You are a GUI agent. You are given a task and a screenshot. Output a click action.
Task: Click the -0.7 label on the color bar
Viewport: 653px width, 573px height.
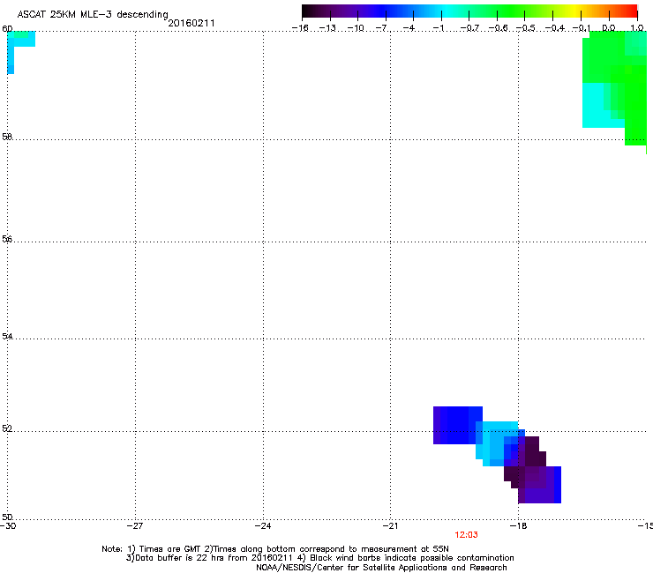(469, 28)
